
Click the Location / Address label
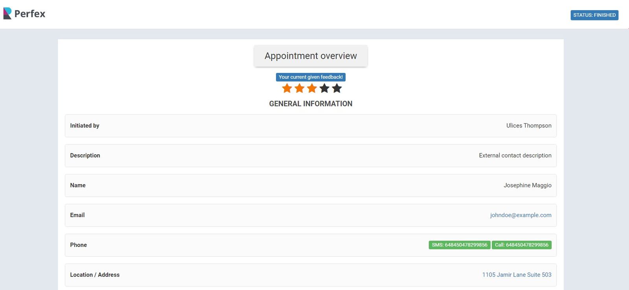coord(95,275)
